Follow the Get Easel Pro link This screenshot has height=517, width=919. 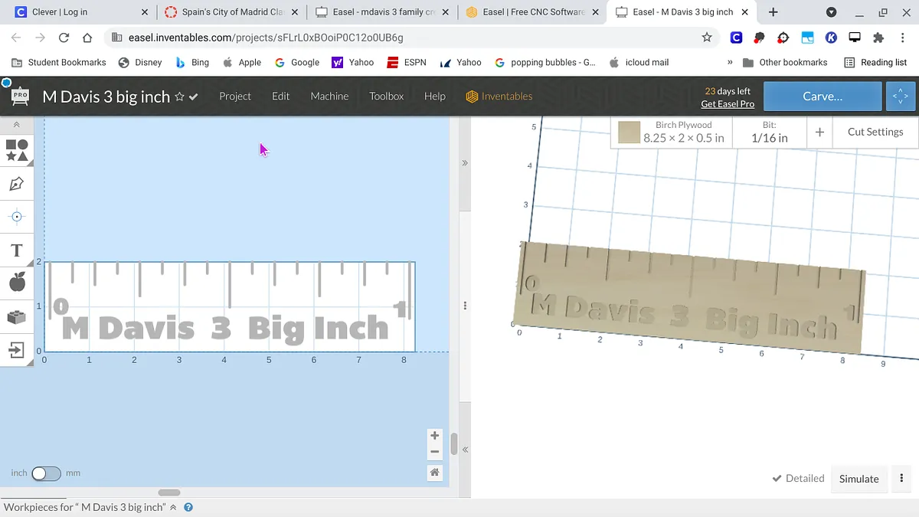tap(728, 104)
